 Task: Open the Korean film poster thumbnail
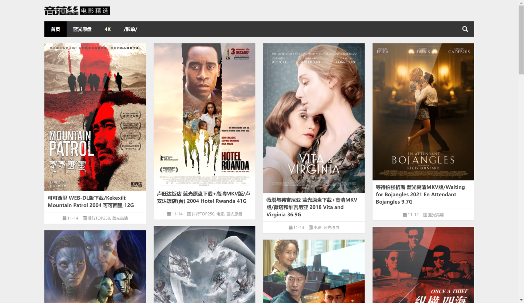[x=314, y=271]
